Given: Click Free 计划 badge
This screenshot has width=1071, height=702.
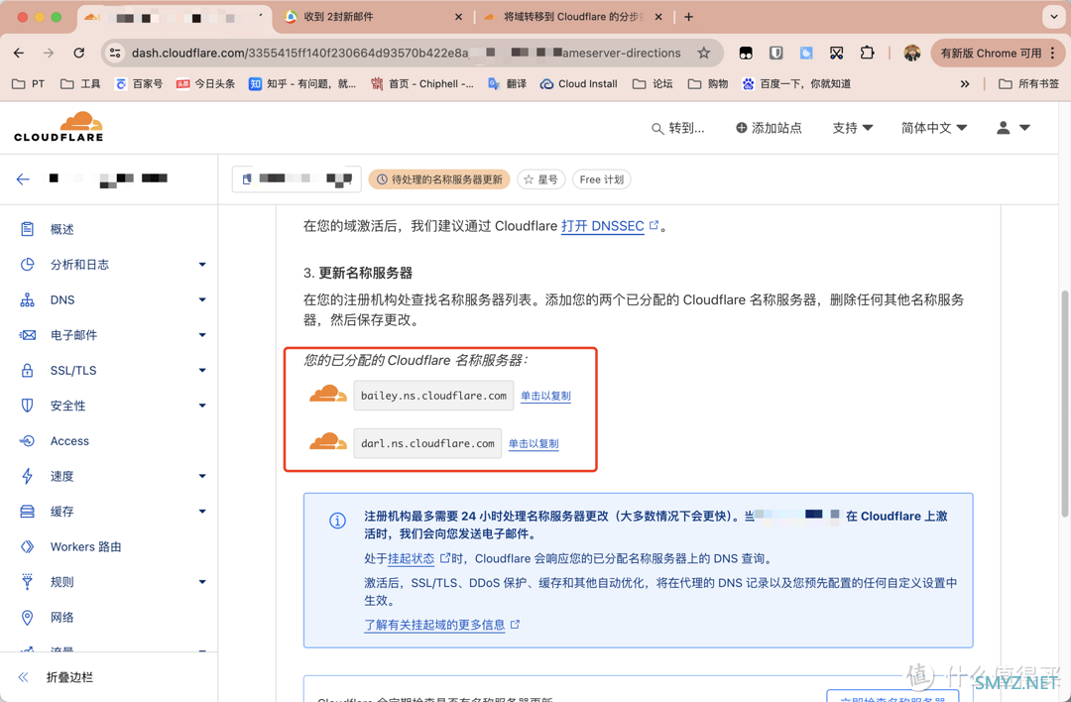Looking at the screenshot, I should click(x=602, y=179).
